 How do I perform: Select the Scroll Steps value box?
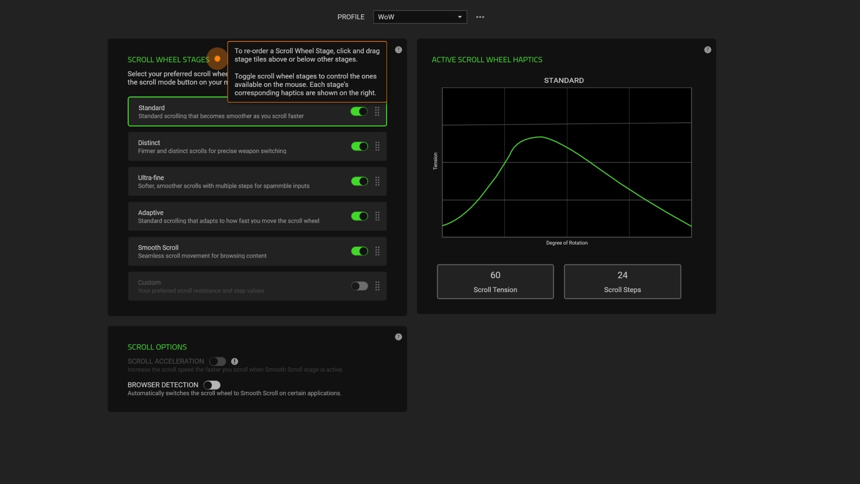tap(623, 281)
